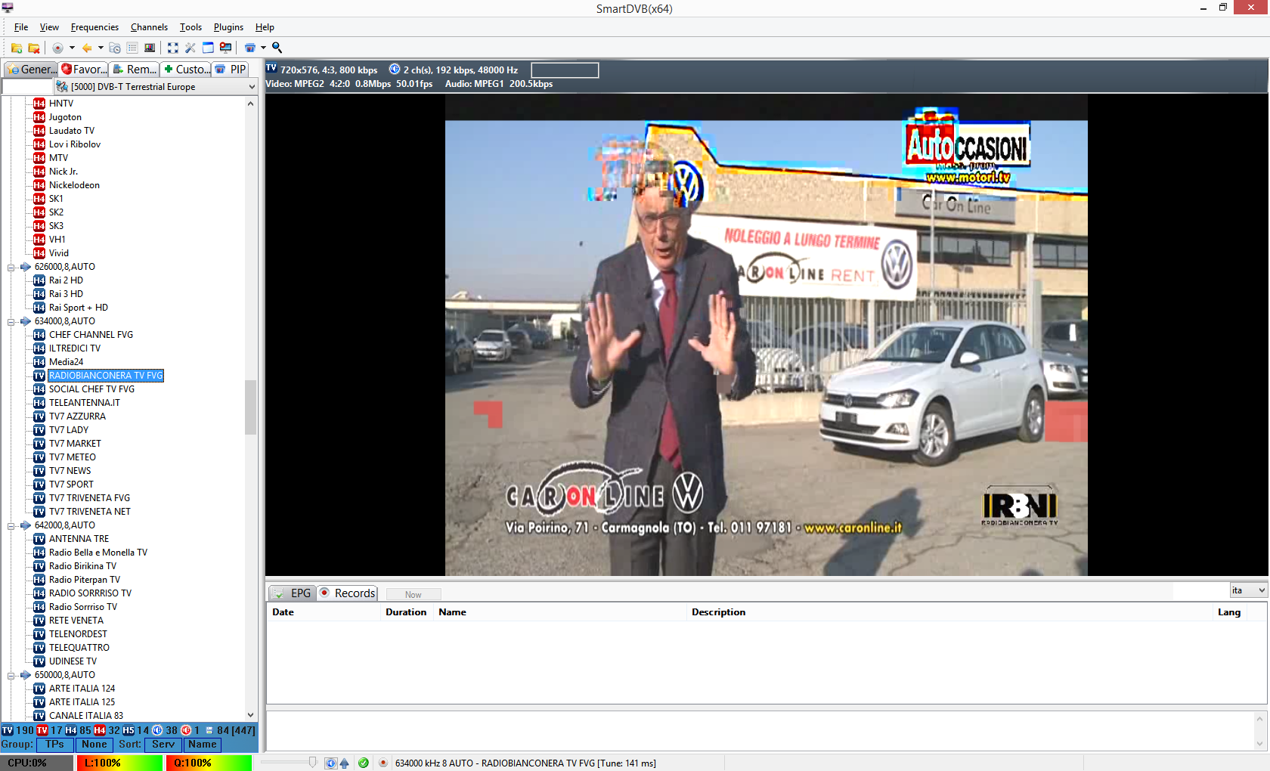Click the red TV channel count icon
The image size is (1270, 771).
pos(42,730)
